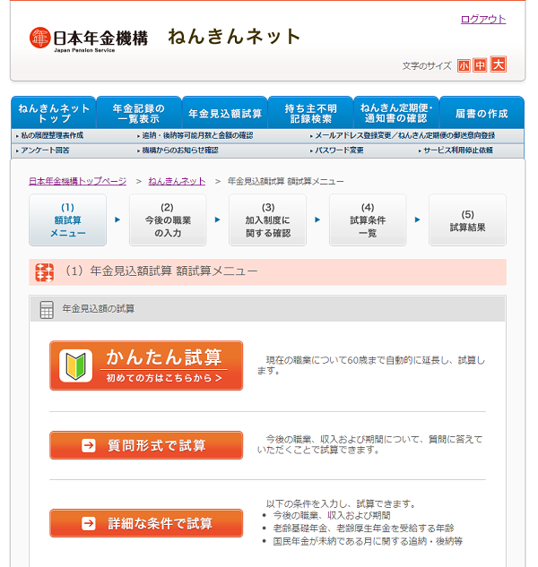Image resolution: width=538 pixels, height=567 pixels.
Task: Select the 年金見込額試算 tab
Action: pyautogui.click(x=225, y=113)
